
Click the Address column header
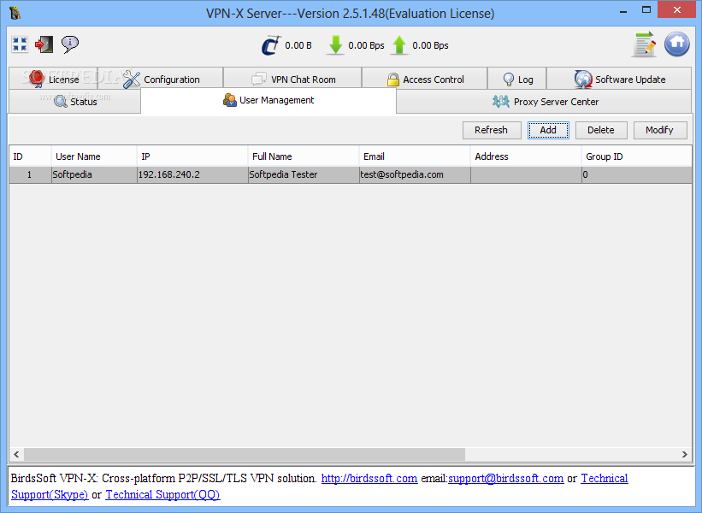click(x=526, y=156)
